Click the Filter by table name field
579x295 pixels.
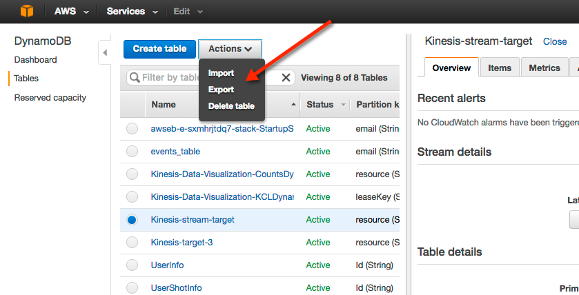click(210, 77)
